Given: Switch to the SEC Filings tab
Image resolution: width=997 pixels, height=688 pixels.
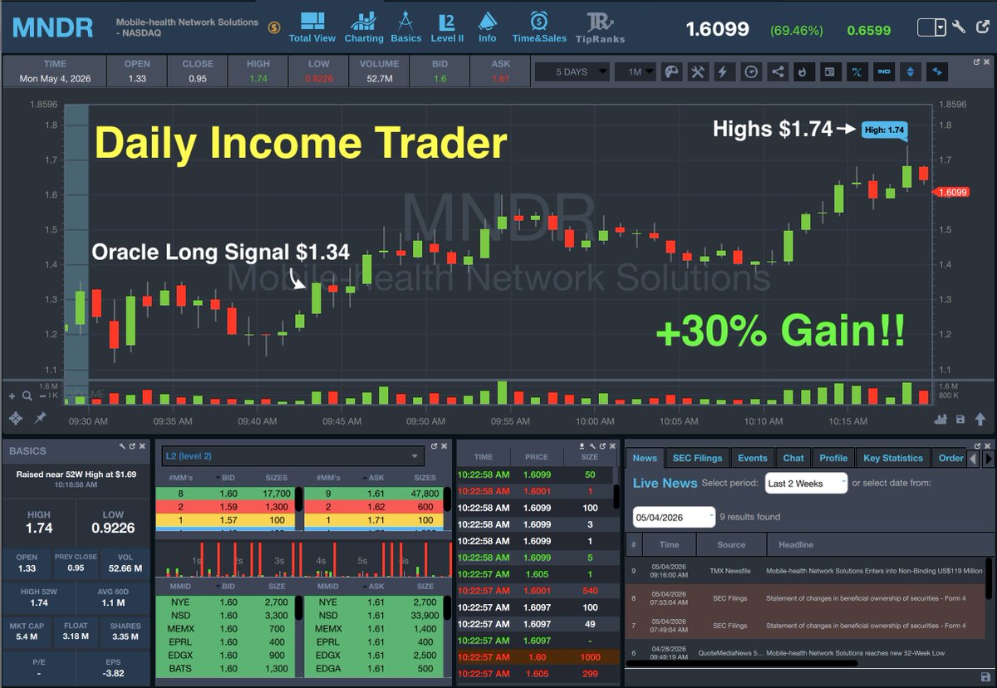Looking at the screenshot, I should coord(698,458).
